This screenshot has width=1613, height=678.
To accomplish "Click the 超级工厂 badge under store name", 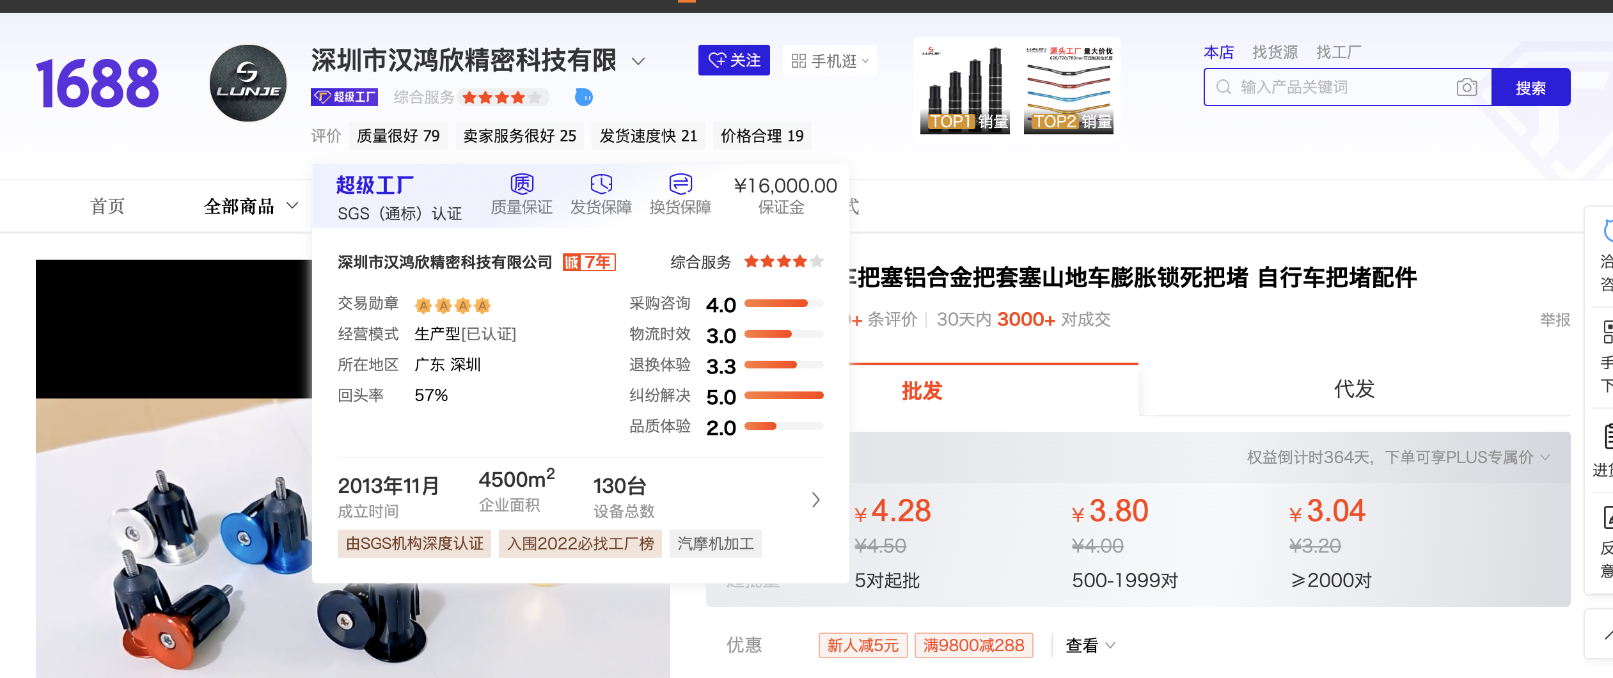I will click(x=345, y=97).
